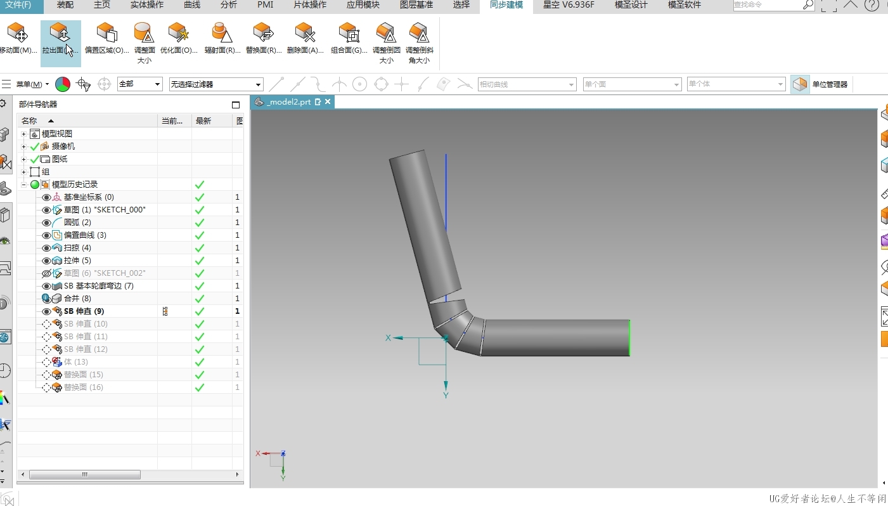The width and height of the screenshot is (888, 506).
Task: Open the palette color sidebar icon
Action: pos(5,398)
